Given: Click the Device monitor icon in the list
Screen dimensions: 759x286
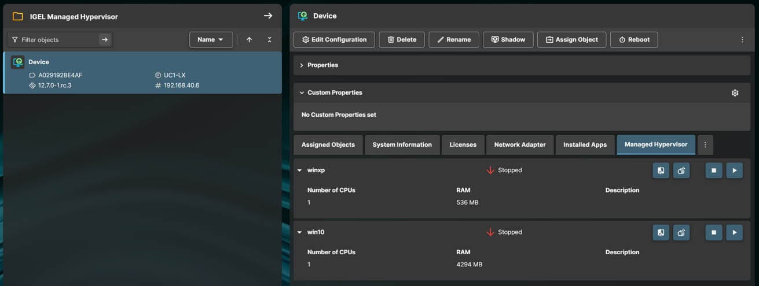Looking at the screenshot, I should click(18, 62).
